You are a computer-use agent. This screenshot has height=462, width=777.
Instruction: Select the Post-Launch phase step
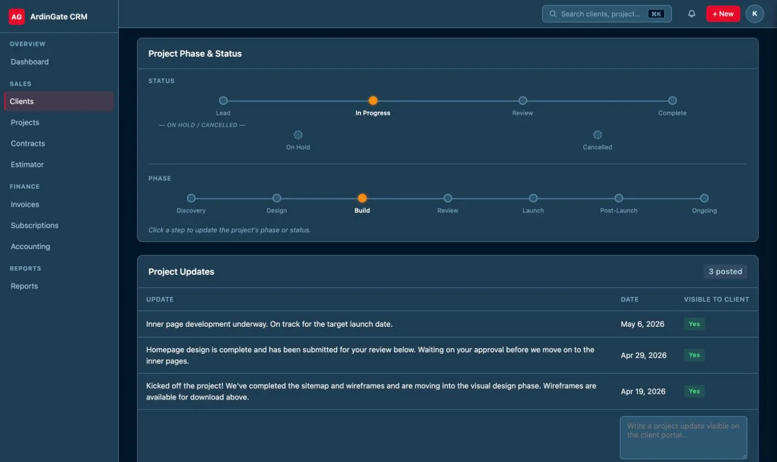619,198
